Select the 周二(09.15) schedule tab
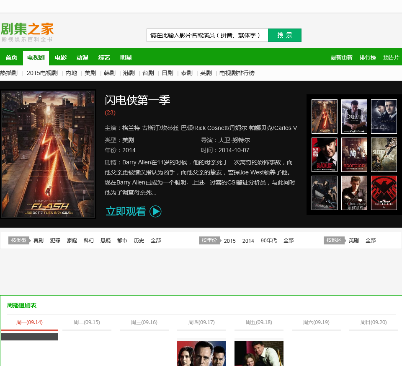Image resolution: width=402 pixels, height=366 pixels. [x=87, y=322]
